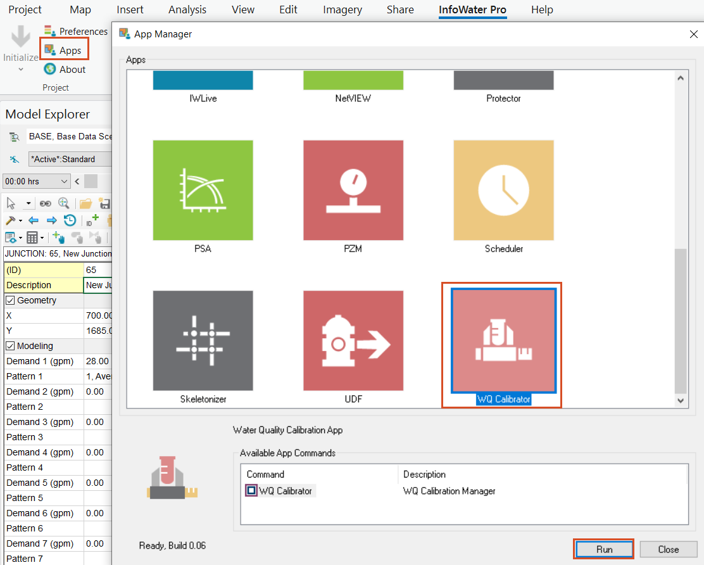Click Close in App Manager
This screenshot has width=704, height=565.
click(668, 549)
